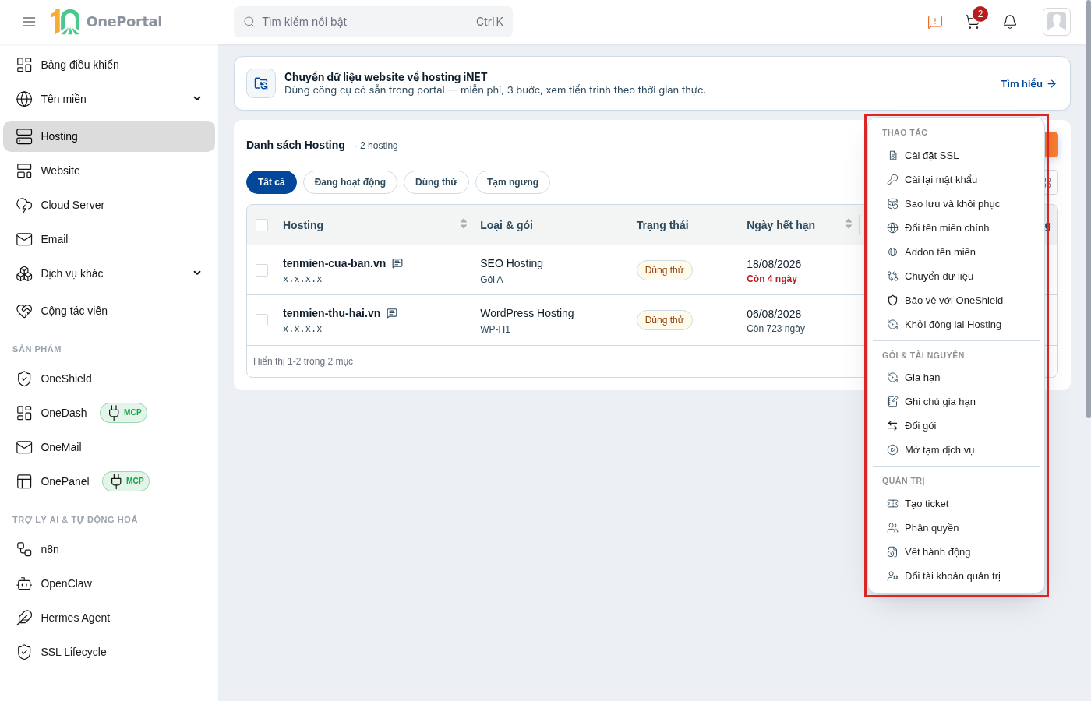Open Email in the sidebar

[109, 239]
